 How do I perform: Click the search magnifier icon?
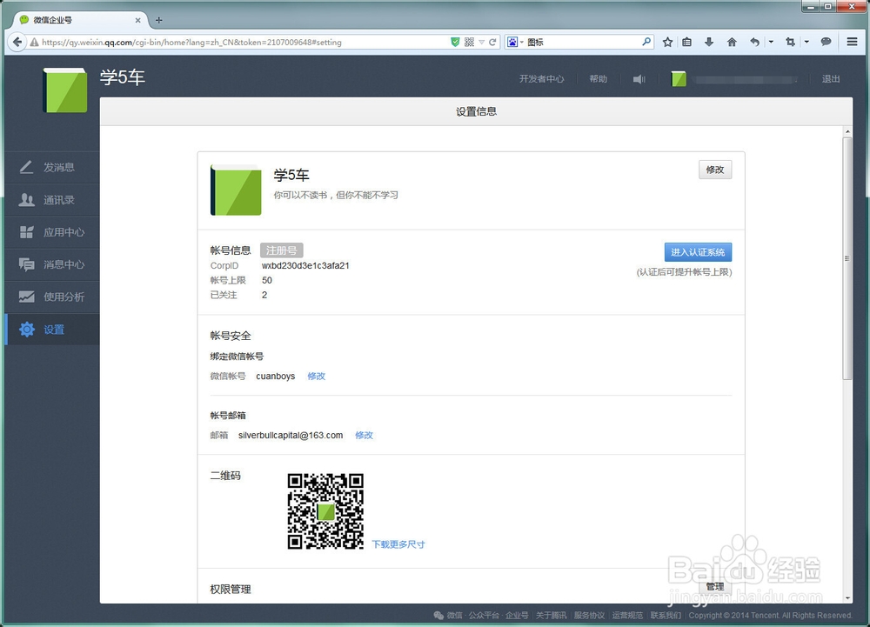(646, 42)
